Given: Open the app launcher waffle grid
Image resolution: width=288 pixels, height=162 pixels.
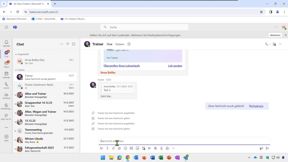Looking at the screenshot, I should point(7,27).
